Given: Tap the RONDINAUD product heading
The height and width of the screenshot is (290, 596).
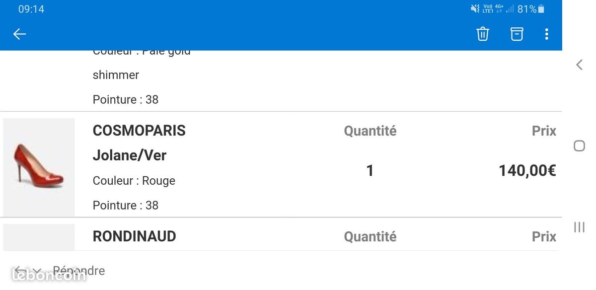Looking at the screenshot, I should pos(134,236).
